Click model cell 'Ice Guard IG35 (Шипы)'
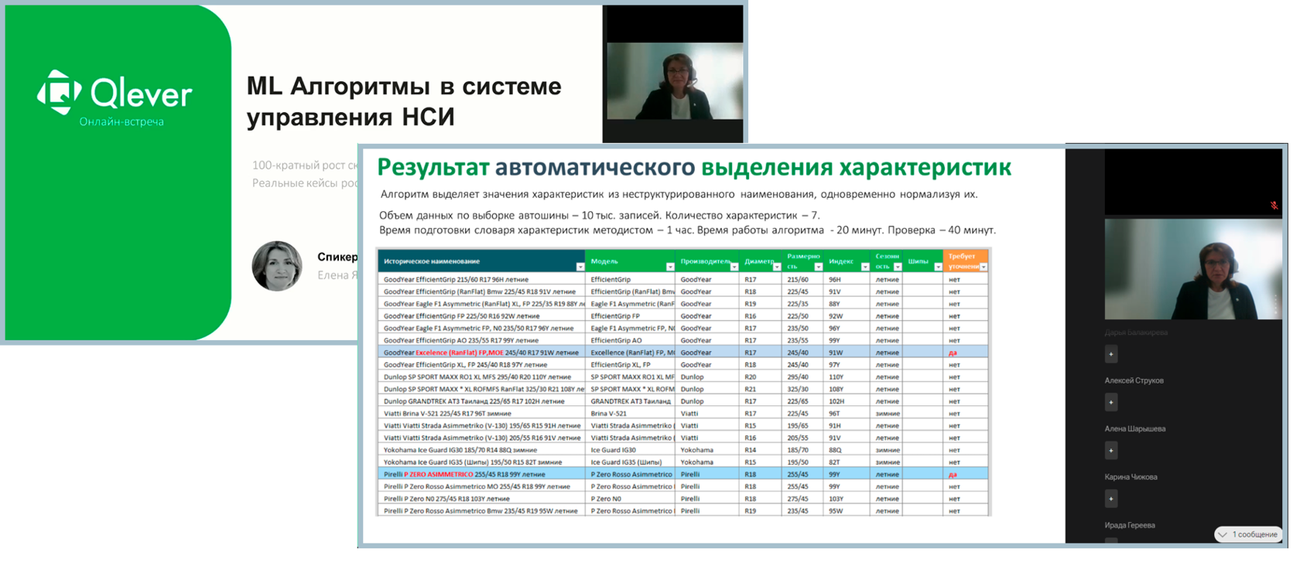This screenshot has width=1300, height=563. click(631, 462)
